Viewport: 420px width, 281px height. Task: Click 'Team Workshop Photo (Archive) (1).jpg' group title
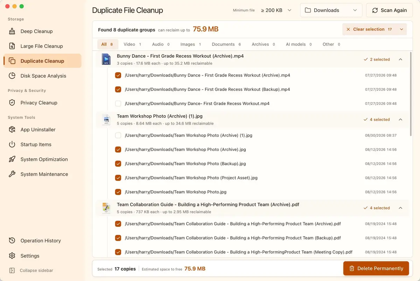tap(160, 116)
